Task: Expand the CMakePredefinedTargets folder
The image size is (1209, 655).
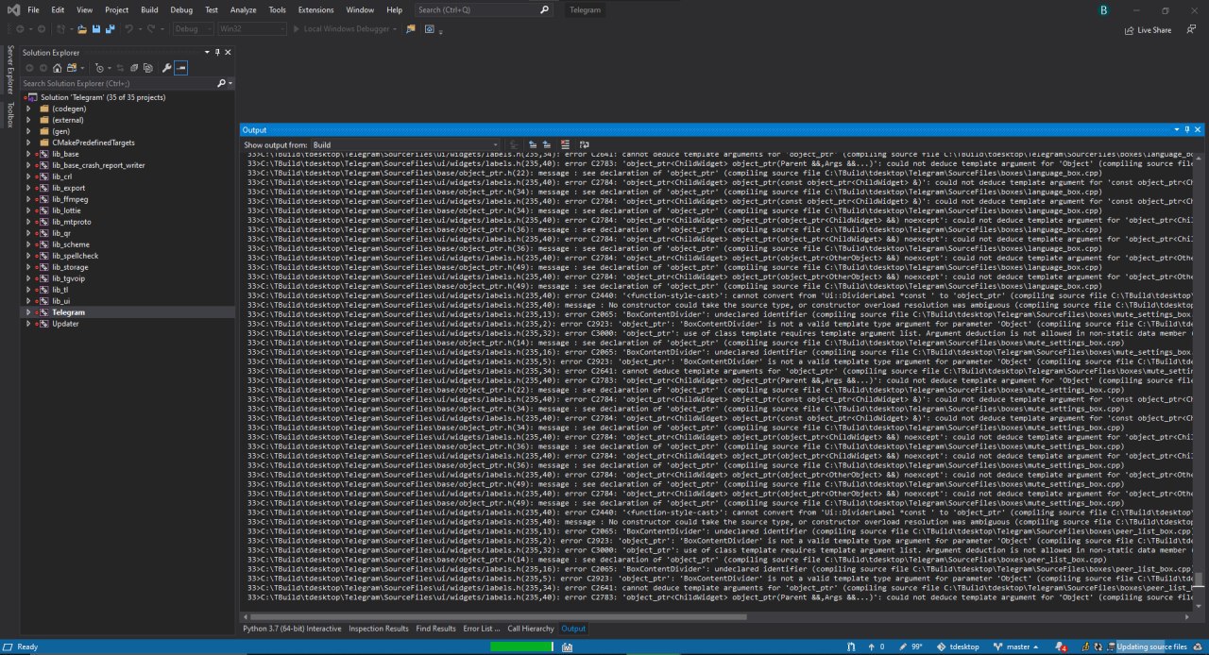Action: [29, 143]
